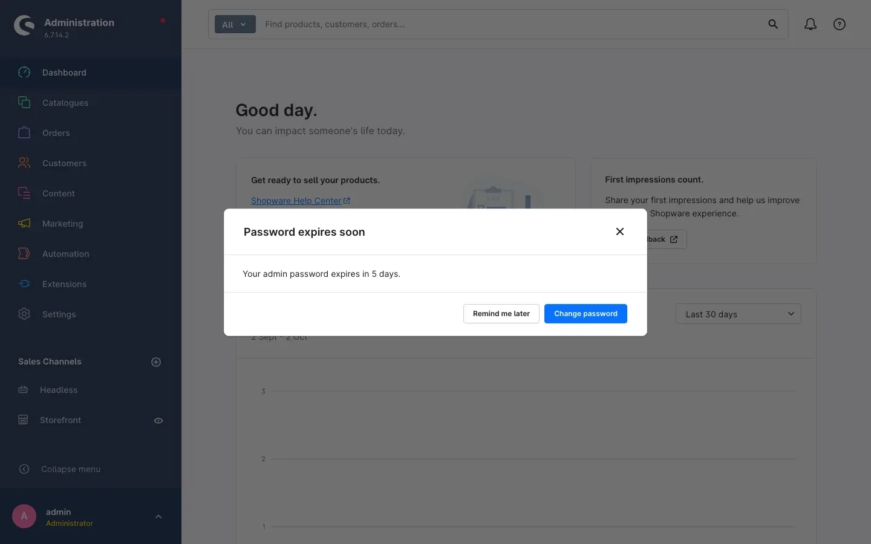The width and height of the screenshot is (871, 544).
Task: Open the Catalogues menu
Action: (x=91, y=103)
